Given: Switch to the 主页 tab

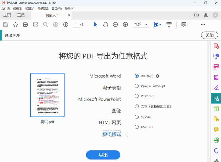Looking at the screenshot, I should 7,15.
